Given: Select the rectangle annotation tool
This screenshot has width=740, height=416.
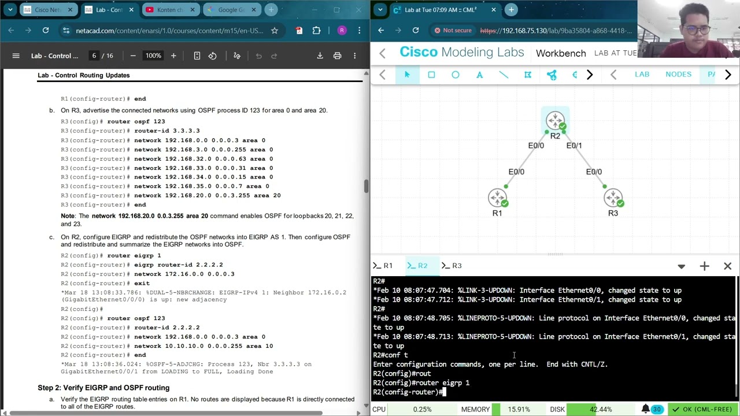Looking at the screenshot, I should point(431,75).
